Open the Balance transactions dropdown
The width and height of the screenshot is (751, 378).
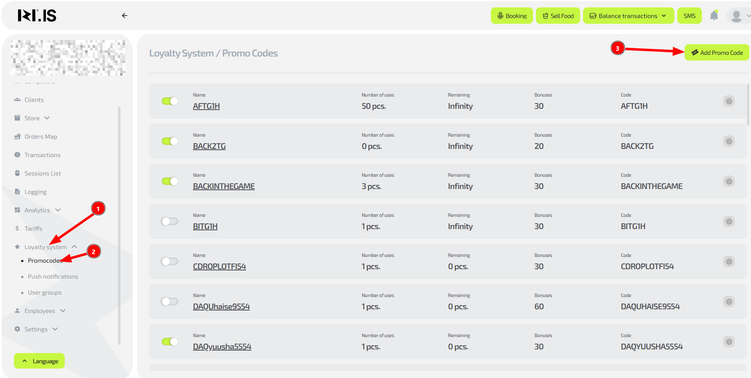pos(628,16)
